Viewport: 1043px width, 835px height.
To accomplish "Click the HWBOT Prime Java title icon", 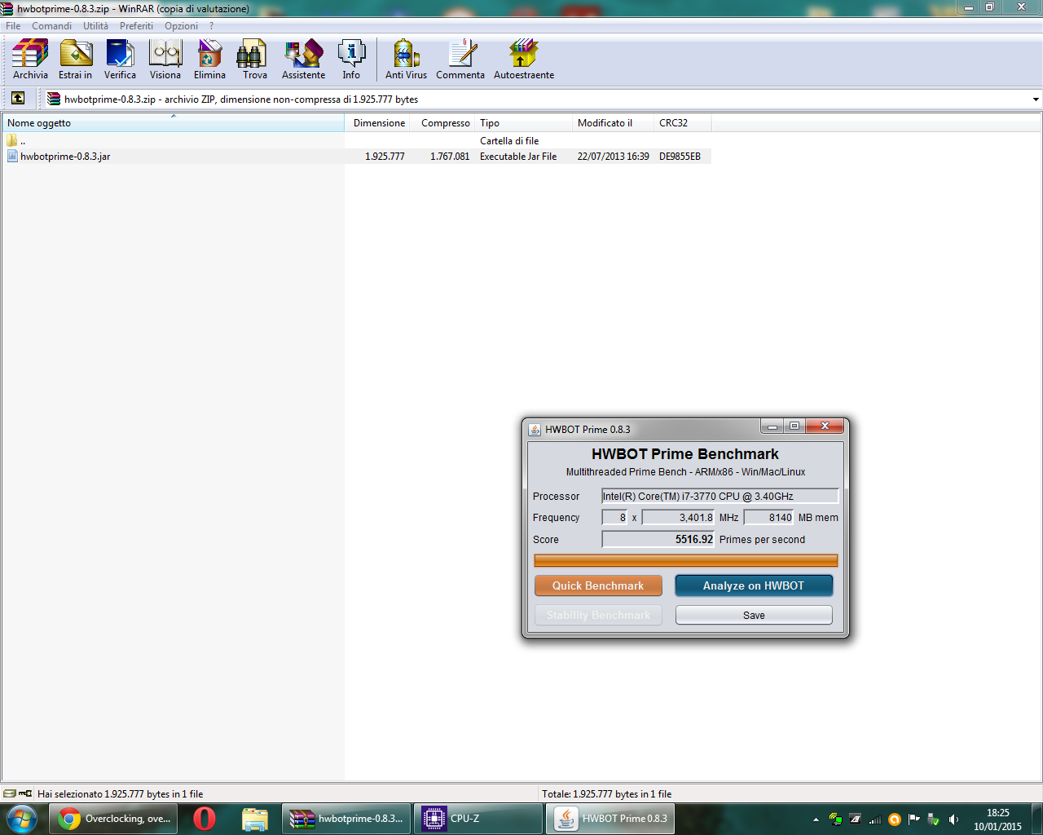I will tap(535, 429).
